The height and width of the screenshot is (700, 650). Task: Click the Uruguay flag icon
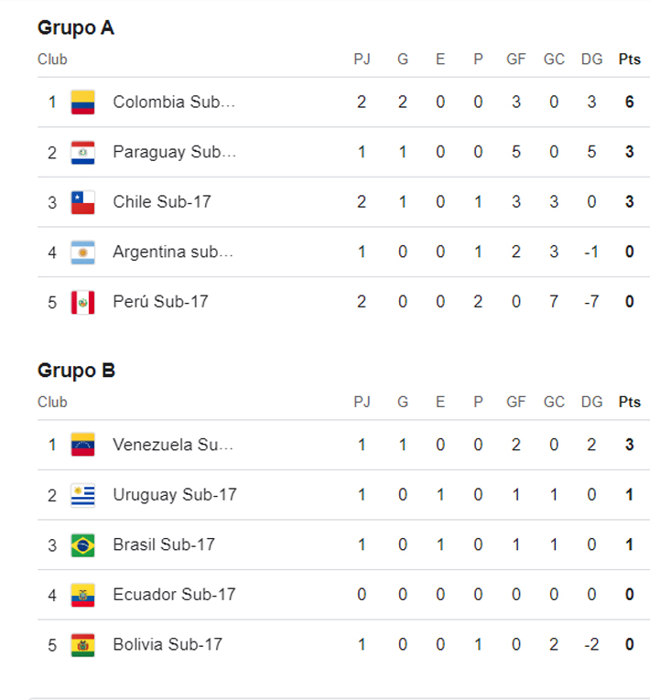(83, 495)
